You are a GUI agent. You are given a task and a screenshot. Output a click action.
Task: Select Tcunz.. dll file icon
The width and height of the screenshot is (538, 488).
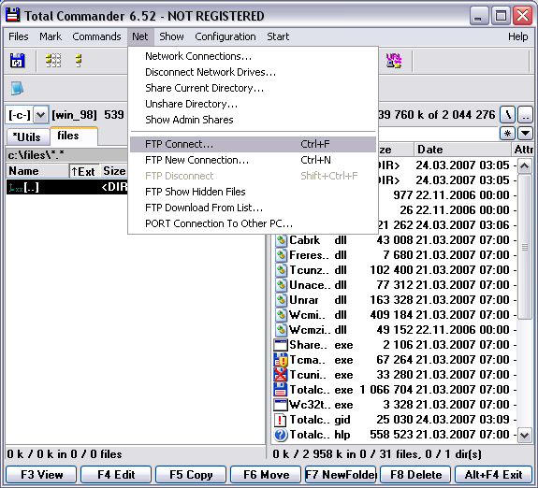pyautogui.click(x=281, y=270)
